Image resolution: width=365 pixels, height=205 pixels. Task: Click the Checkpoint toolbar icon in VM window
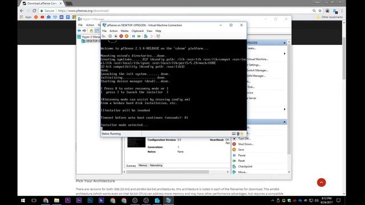click(146, 36)
